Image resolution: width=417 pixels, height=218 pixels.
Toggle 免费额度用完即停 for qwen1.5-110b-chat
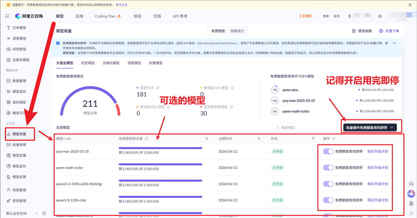click(328, 200)
